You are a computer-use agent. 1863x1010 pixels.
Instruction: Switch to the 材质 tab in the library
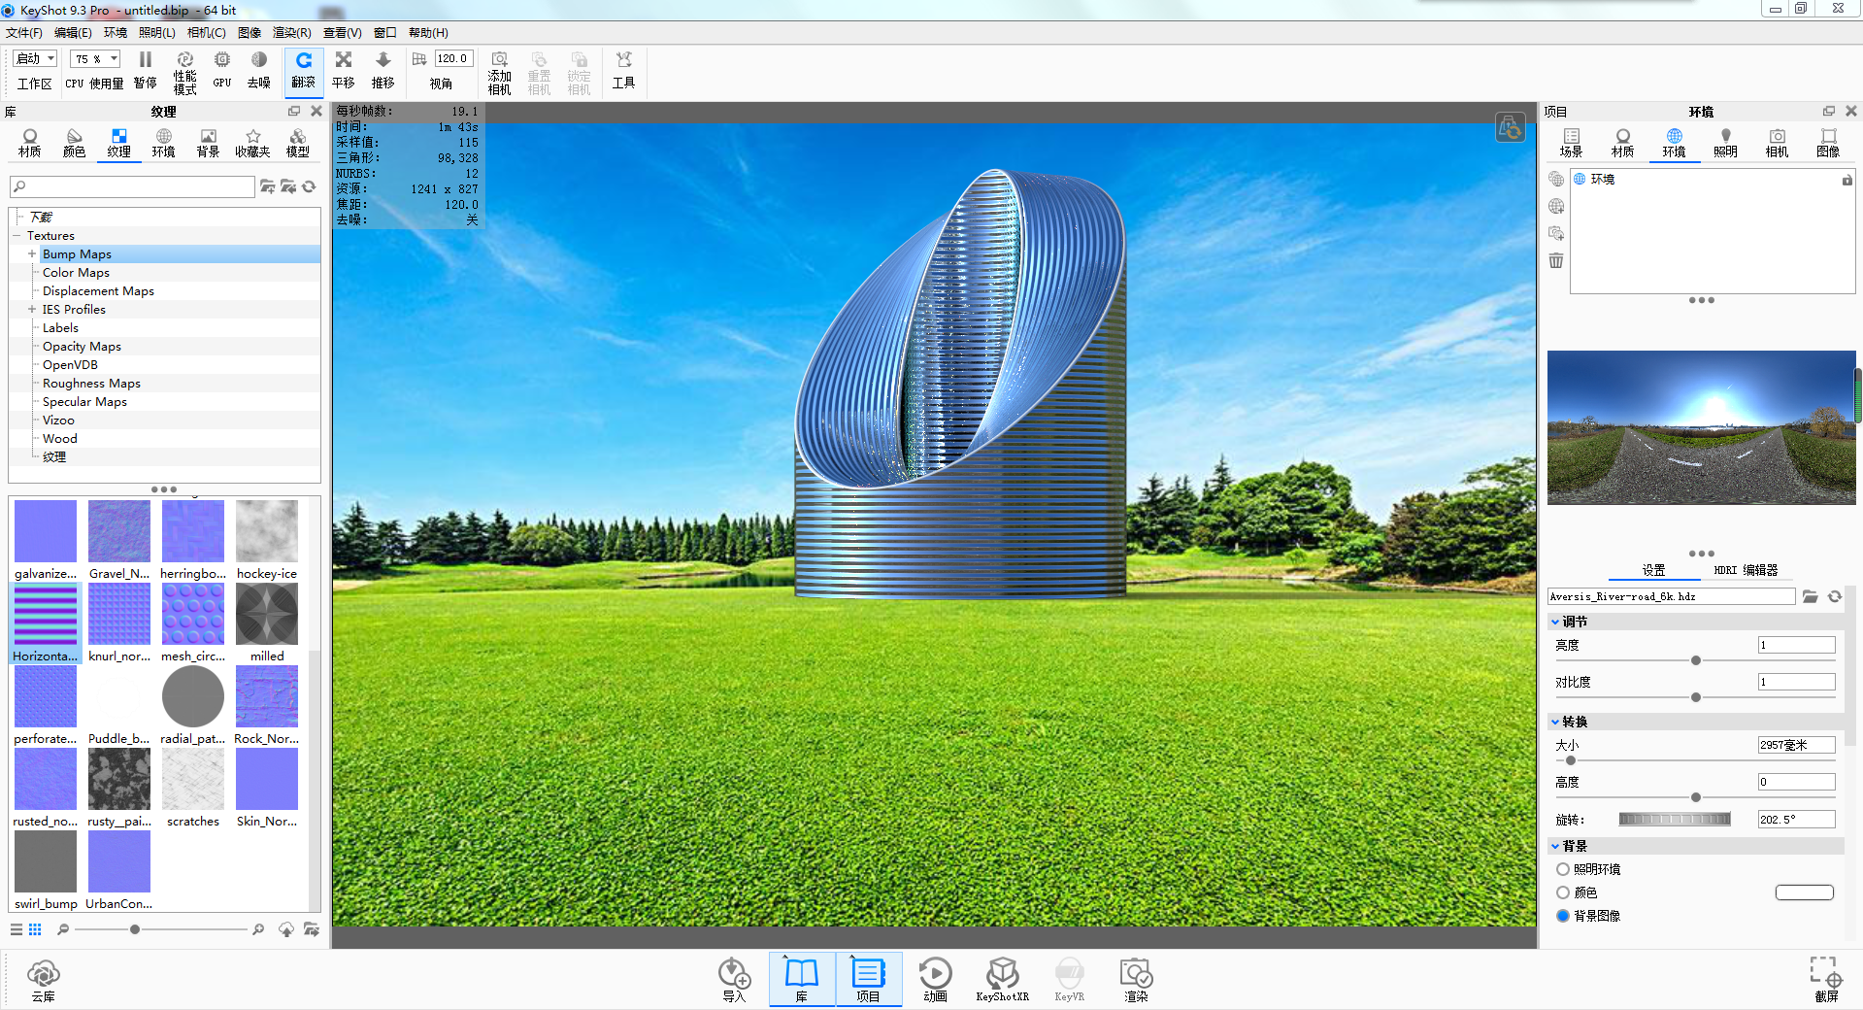[30, 143]
